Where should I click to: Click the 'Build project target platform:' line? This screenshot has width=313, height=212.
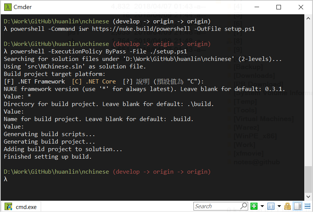[x=55, y=74]
